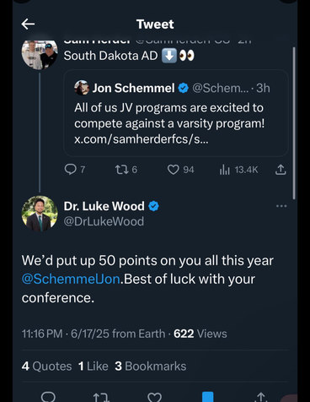The image size is (310, 402).
Task: View the 1 Like list
Action: coord(94,367)
